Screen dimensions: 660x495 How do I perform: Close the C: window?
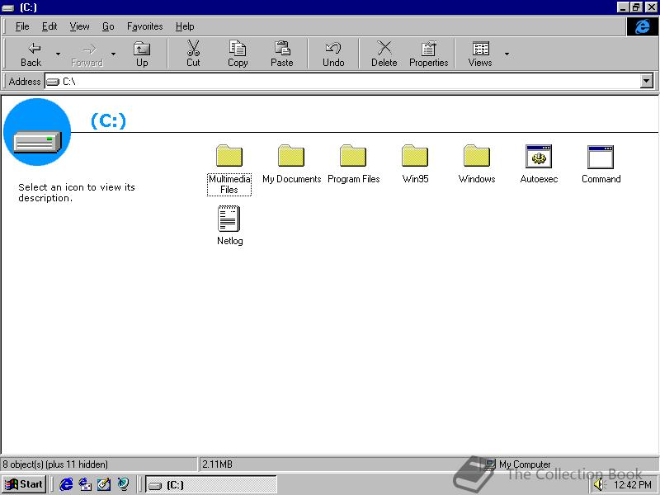click(651, 7)
